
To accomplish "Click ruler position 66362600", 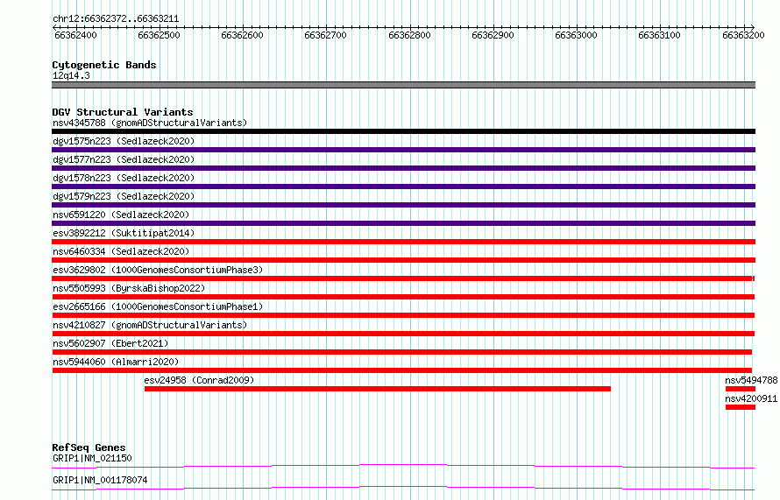I will [242, 35].
